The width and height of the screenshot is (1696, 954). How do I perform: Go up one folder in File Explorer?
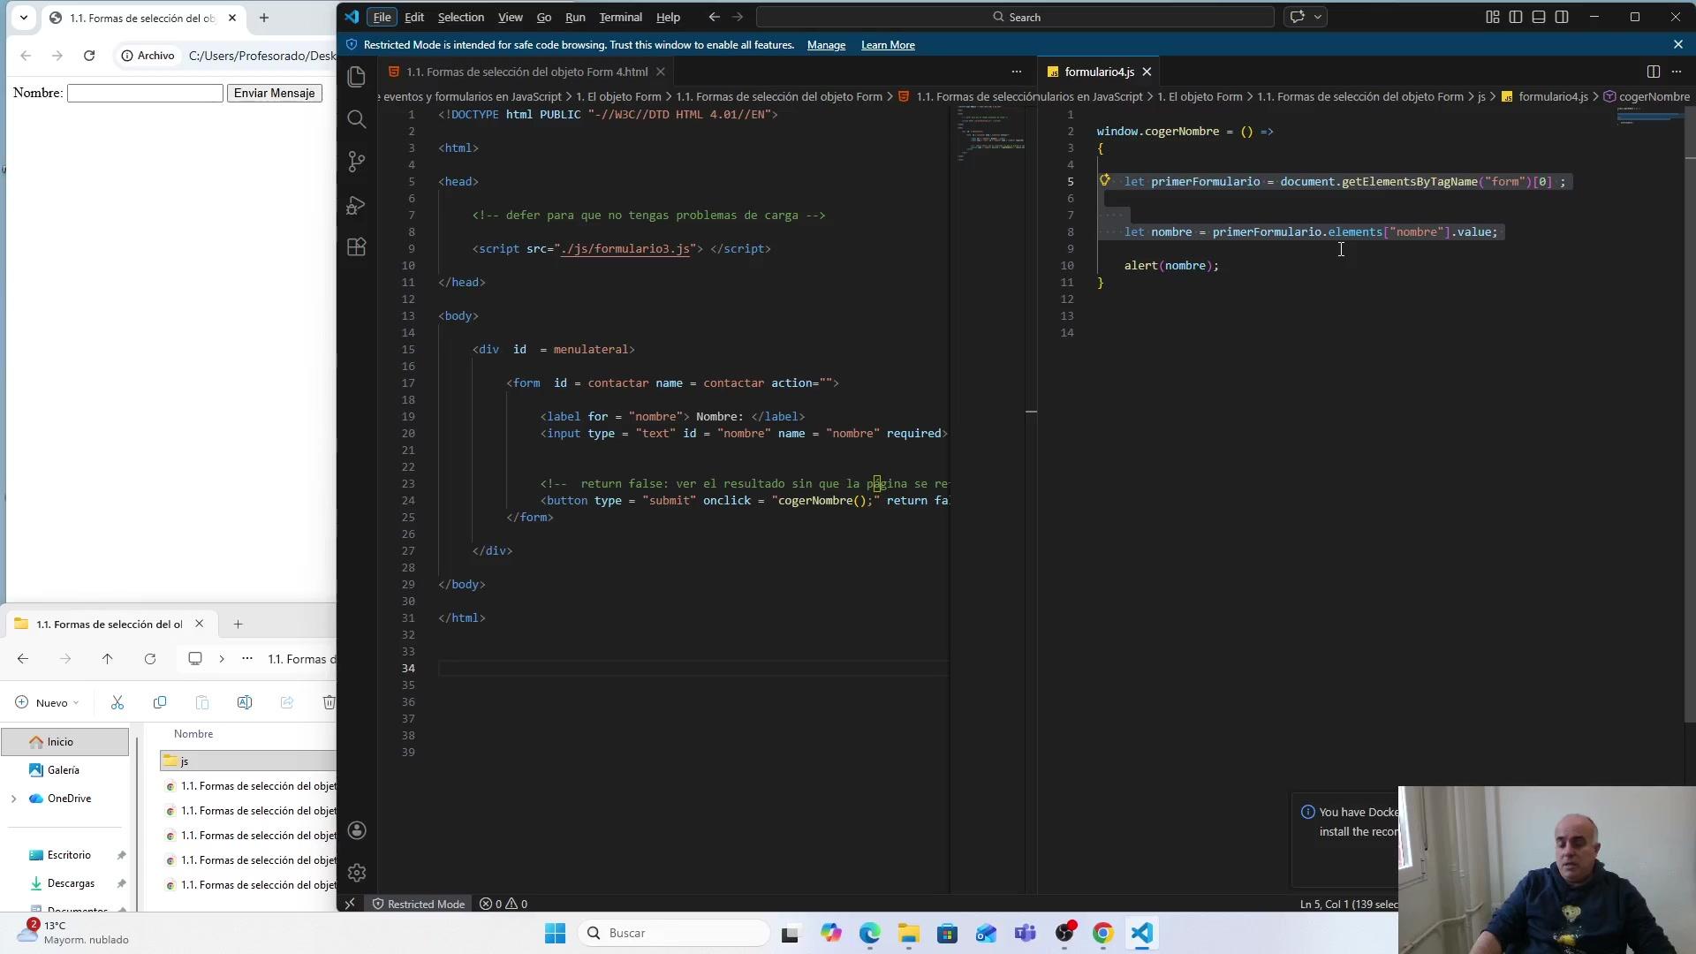(x=108, y=659)
